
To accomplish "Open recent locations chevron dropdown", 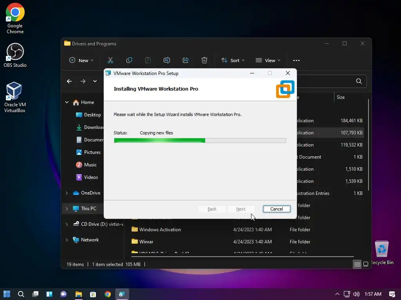I will (95, 81).
